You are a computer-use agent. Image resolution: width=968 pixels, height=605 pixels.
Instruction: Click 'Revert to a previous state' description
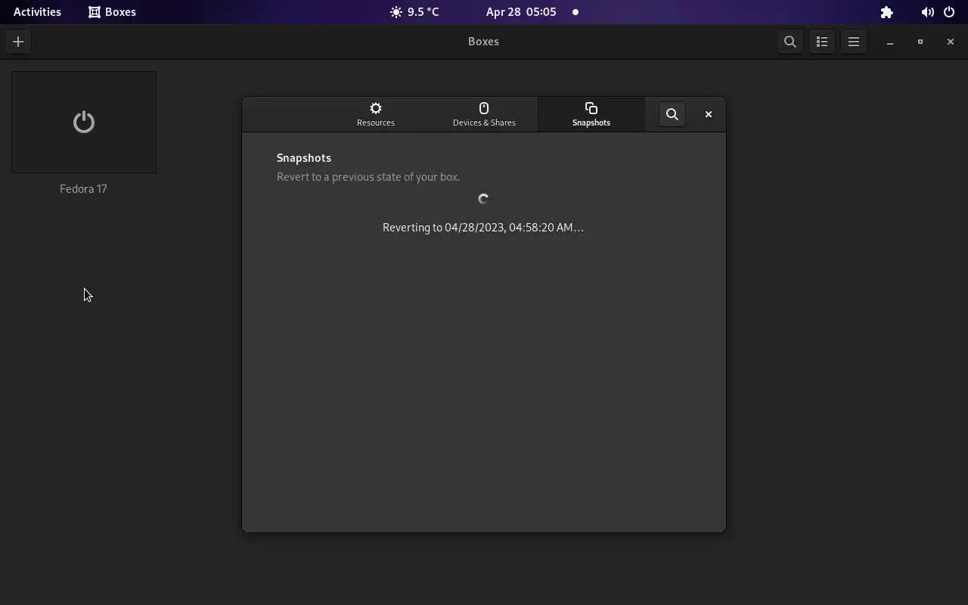(368, 177)
